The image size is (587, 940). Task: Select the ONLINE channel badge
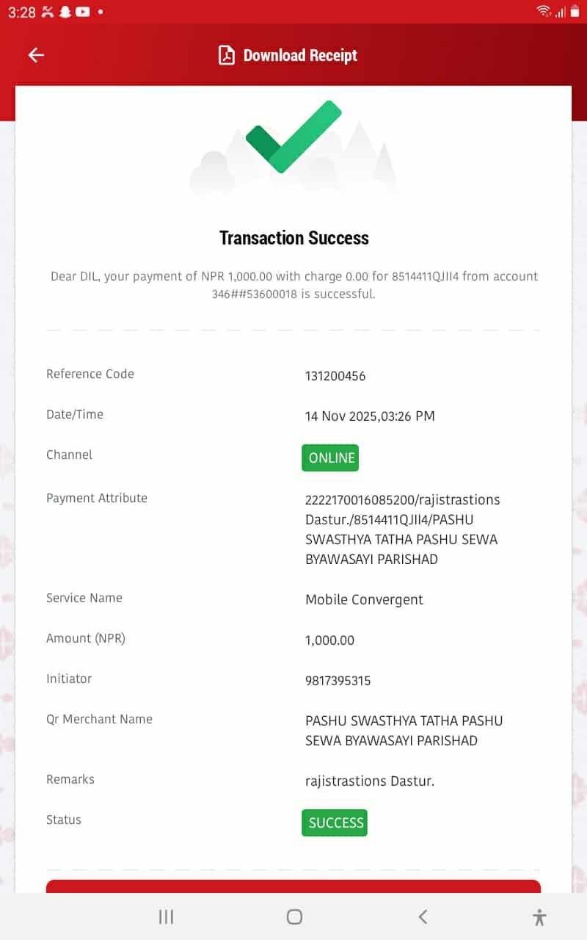(x=330, y=458)
